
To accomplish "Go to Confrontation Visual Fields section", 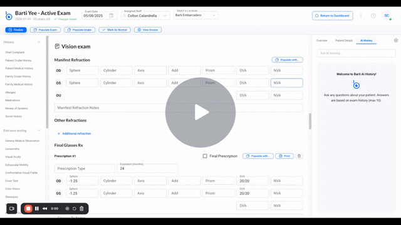I will pyautogui.click(x=21, y=172).
